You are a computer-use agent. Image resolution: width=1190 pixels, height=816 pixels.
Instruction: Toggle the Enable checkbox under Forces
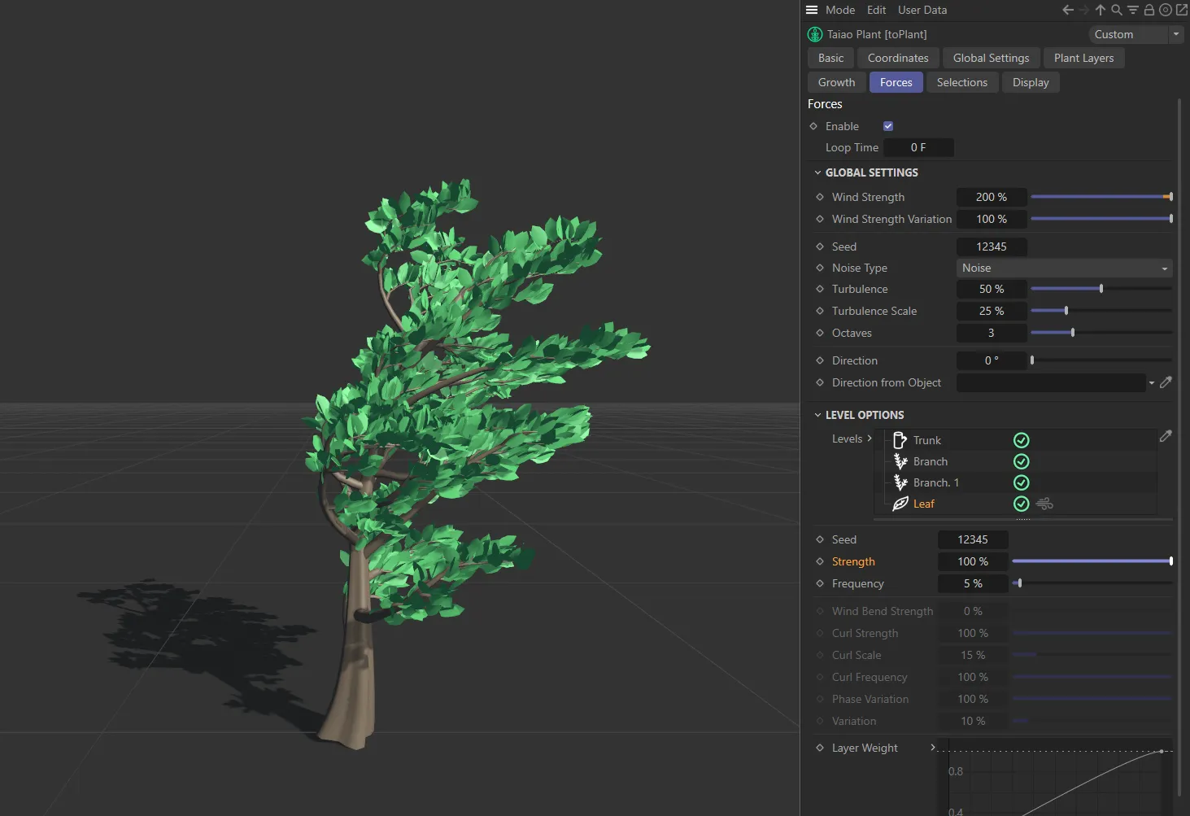pos(887,126)
